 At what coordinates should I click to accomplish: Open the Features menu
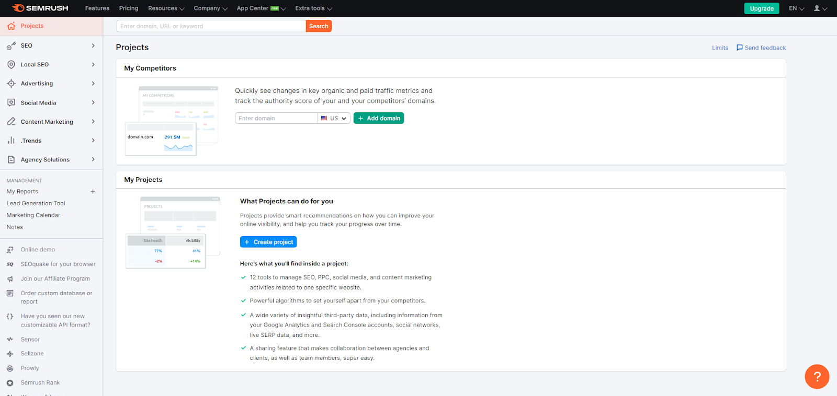click(97, 8)
